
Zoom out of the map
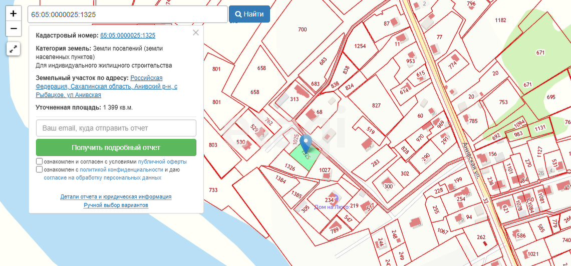14,29
